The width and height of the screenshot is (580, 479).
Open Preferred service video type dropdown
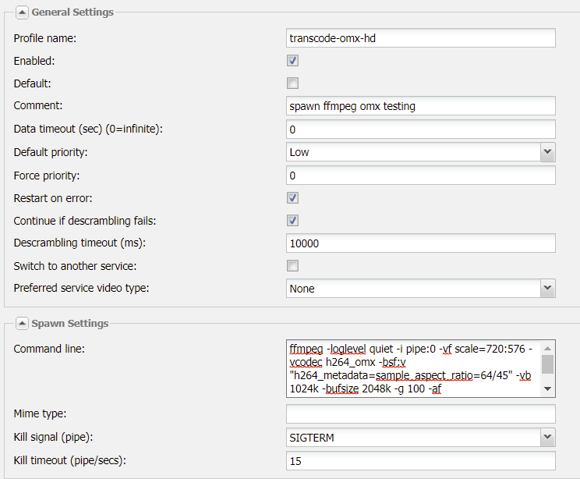[547, 289]
